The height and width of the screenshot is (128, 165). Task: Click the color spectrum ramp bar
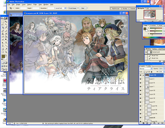point(154,37)
